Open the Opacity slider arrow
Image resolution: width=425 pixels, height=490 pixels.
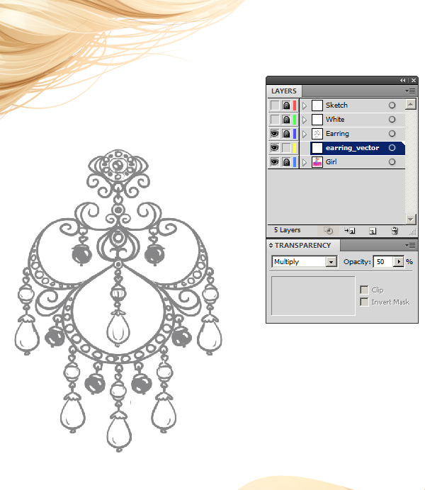[x=398, y=262]
